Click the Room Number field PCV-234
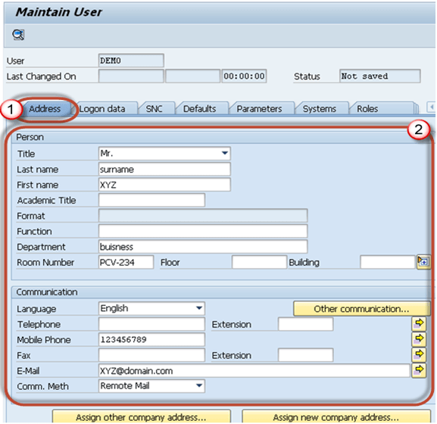Image resolution: width=437 pixels, height=424 pixels. coord(126,262)
